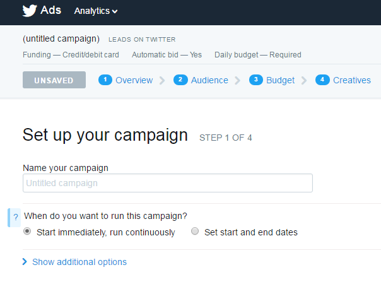
Task: Click the arrow beside Show additional options
Action: pyautogui.click(x=25, y=262)
